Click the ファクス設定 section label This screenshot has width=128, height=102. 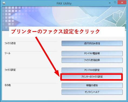tap(10, 70)
